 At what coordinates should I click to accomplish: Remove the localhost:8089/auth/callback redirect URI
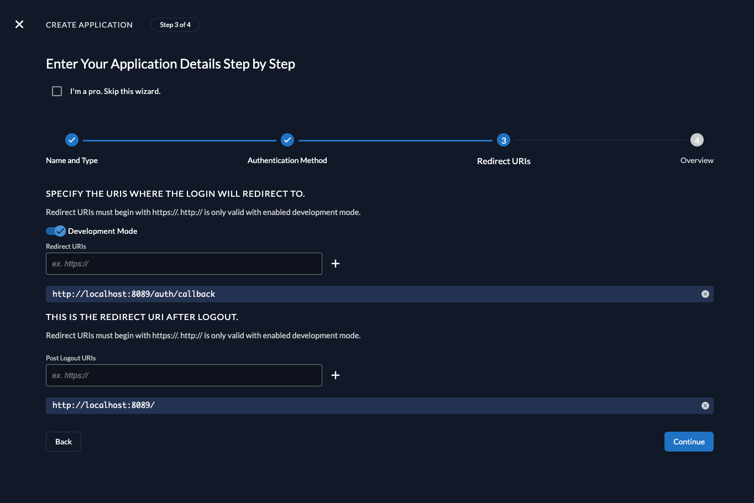pyautogui.click(x=705, y=294)
